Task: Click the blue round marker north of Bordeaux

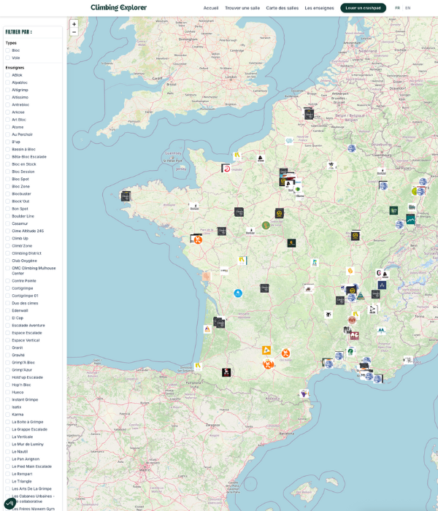Action: click(238, 293)
